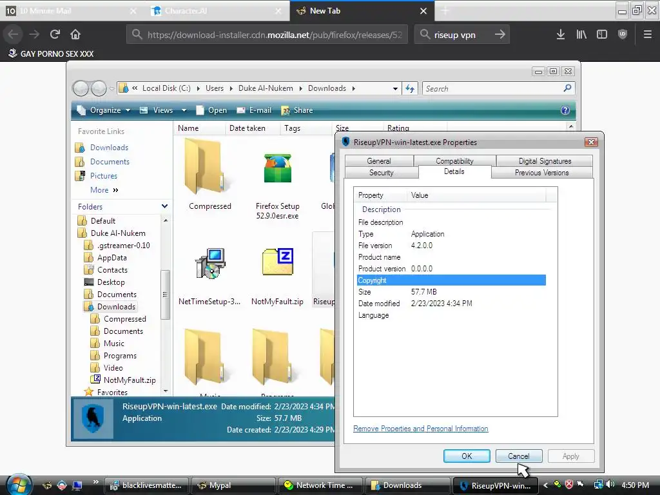This screenshot has height=495, width=660.
Task: Open the Security tab
Action: 382,173
